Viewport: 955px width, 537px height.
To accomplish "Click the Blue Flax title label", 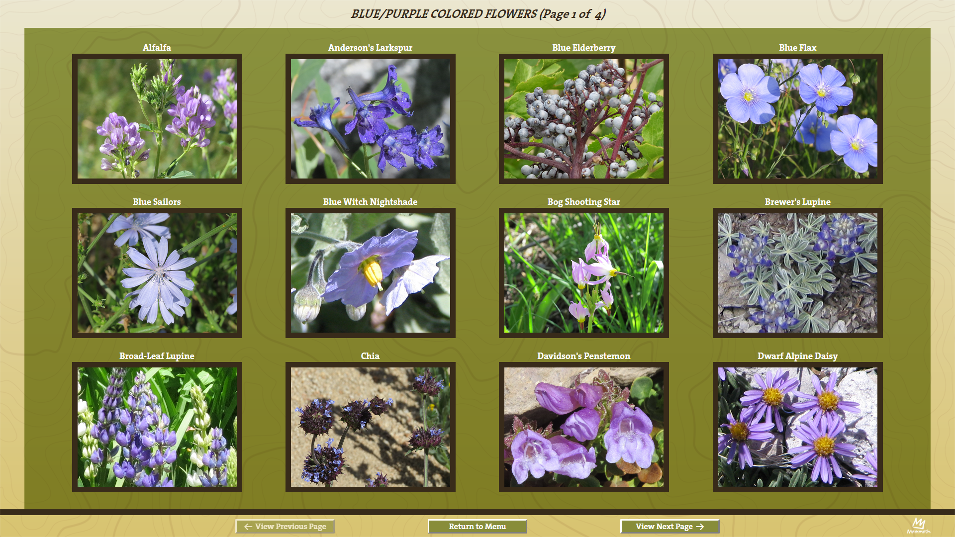I will (797, 48).
